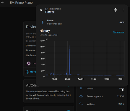Click the Zigbee2MQTT logo icon
This screenshot has height=111, width=130.
[x=28, y=64]
